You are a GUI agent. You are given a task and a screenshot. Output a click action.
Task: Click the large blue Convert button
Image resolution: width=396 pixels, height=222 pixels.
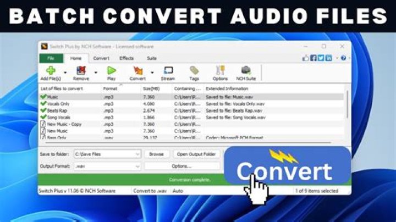point(287,165)
